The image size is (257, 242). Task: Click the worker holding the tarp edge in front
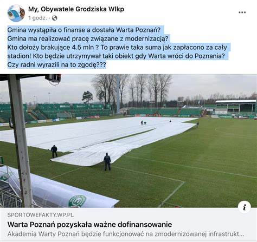(107, 162)
